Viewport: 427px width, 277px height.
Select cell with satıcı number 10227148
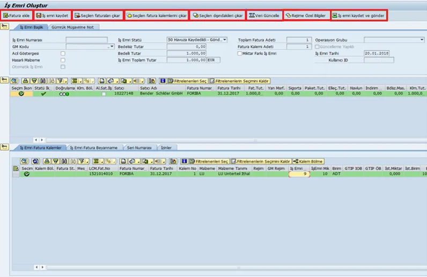point(126,94)
